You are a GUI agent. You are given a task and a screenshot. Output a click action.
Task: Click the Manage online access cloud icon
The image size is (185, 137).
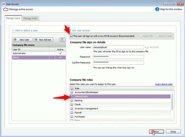tap(6, 9)
